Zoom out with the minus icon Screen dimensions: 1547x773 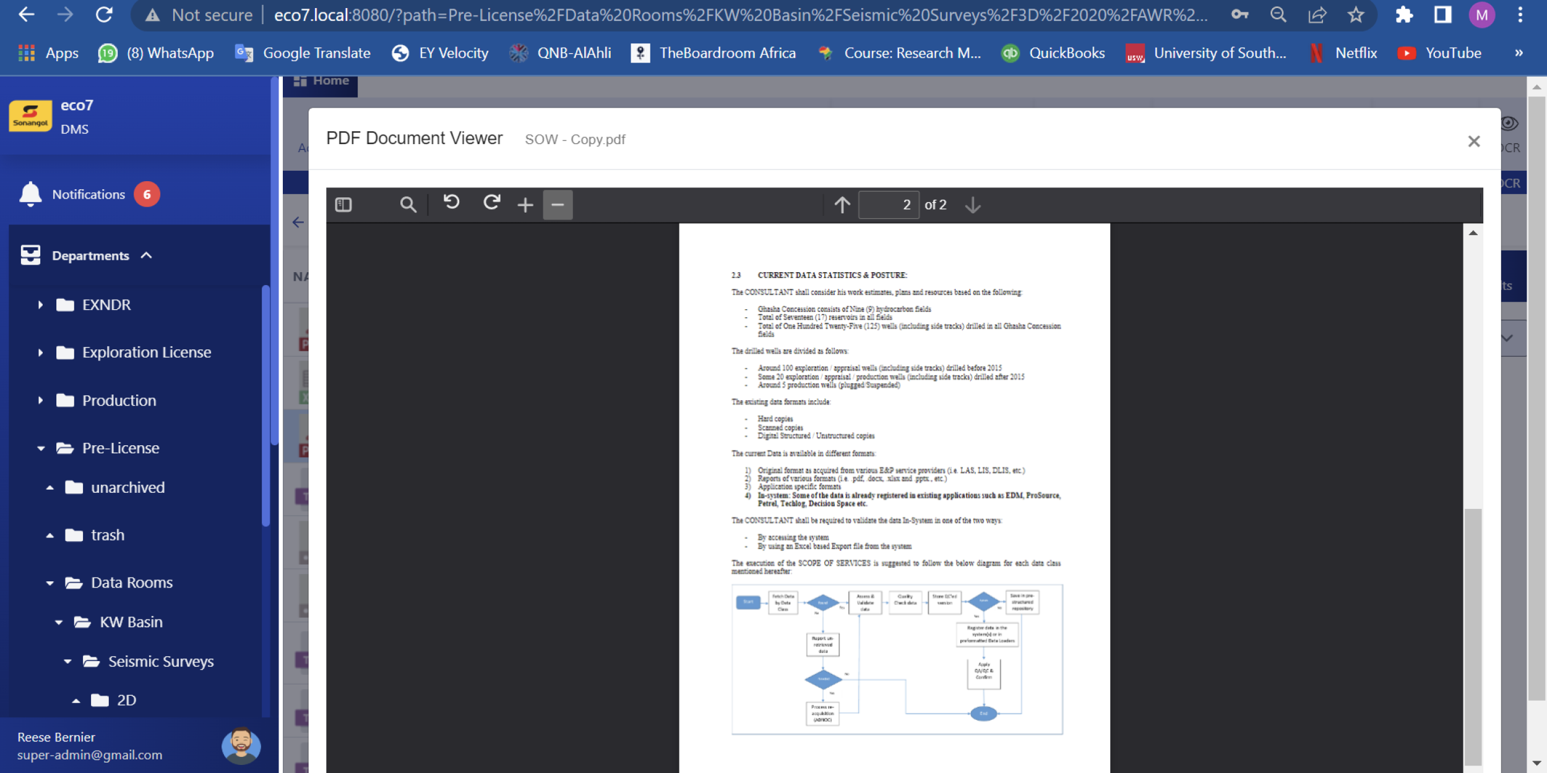[x=558, y=205]
